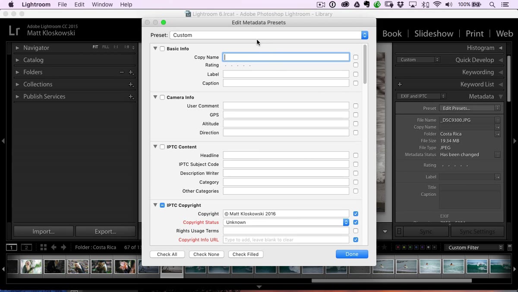Switch to Grid view icon in filmstrip bar
Image resolution: width=518 pixels, height=292 pixels.
[43, 248]
